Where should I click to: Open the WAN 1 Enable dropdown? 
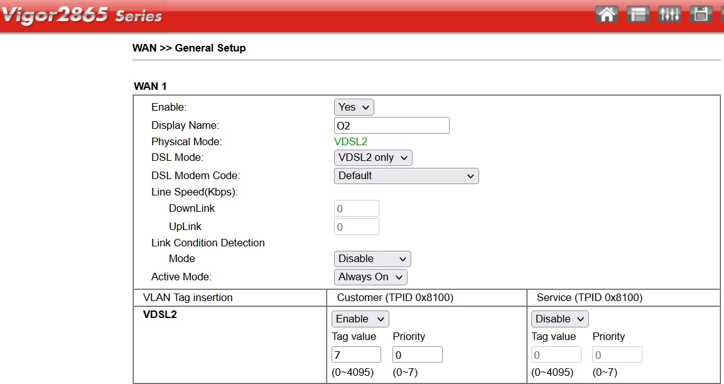pos(354,107)
